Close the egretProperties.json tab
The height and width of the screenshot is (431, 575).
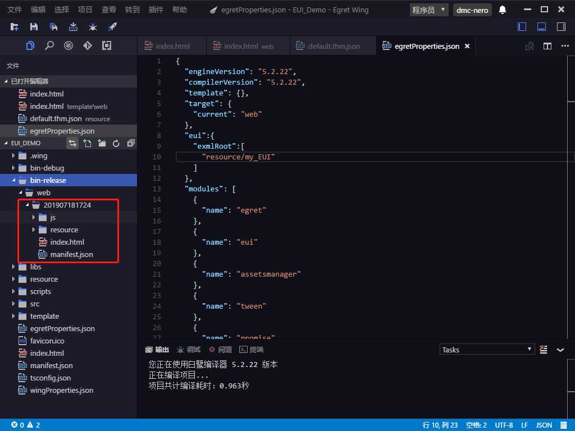pyautogui.click(x=467, y=46)
